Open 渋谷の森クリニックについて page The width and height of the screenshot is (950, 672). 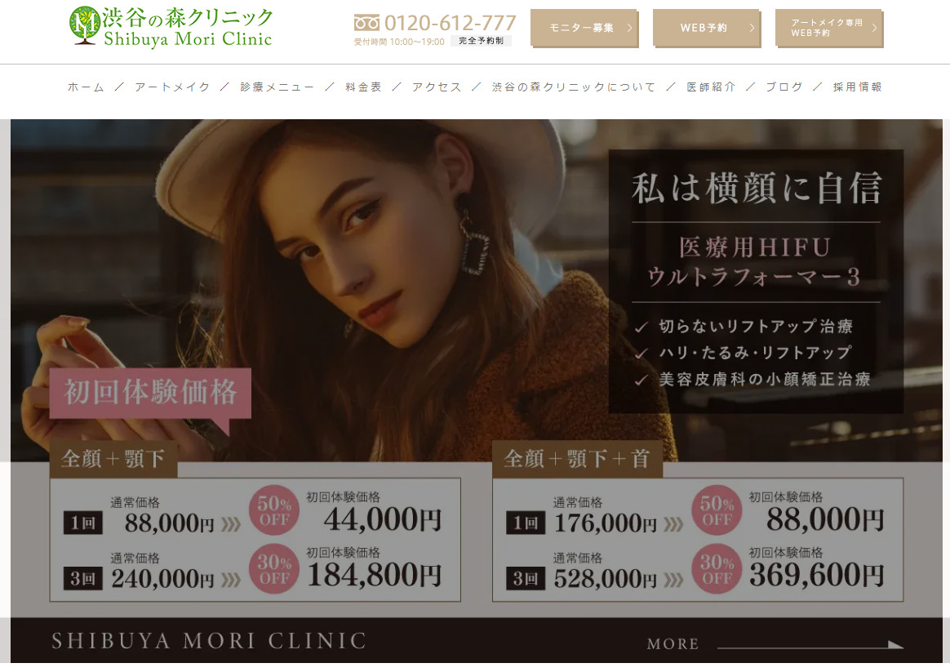(574, 87)
